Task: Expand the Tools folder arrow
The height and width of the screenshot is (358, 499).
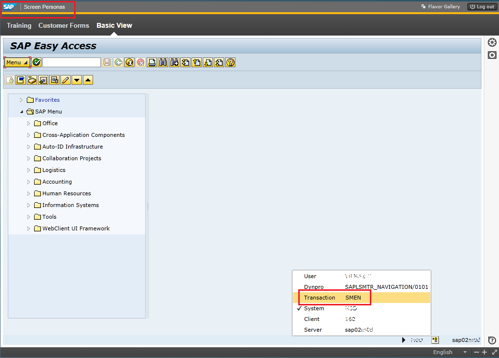Action: [x=28, y=217]
